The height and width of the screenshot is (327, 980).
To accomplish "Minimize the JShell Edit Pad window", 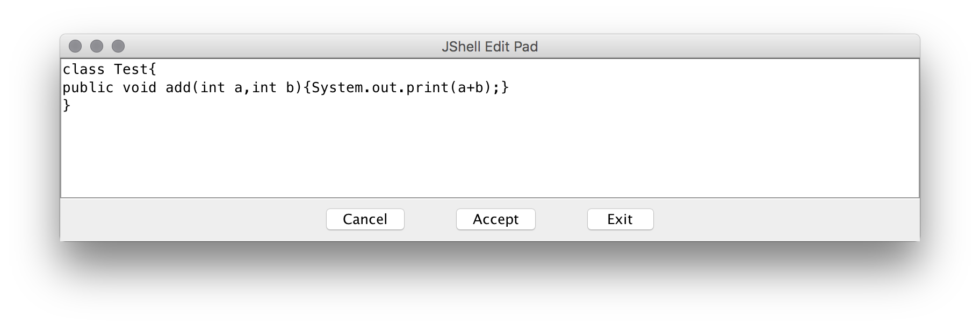I will 97,47.
